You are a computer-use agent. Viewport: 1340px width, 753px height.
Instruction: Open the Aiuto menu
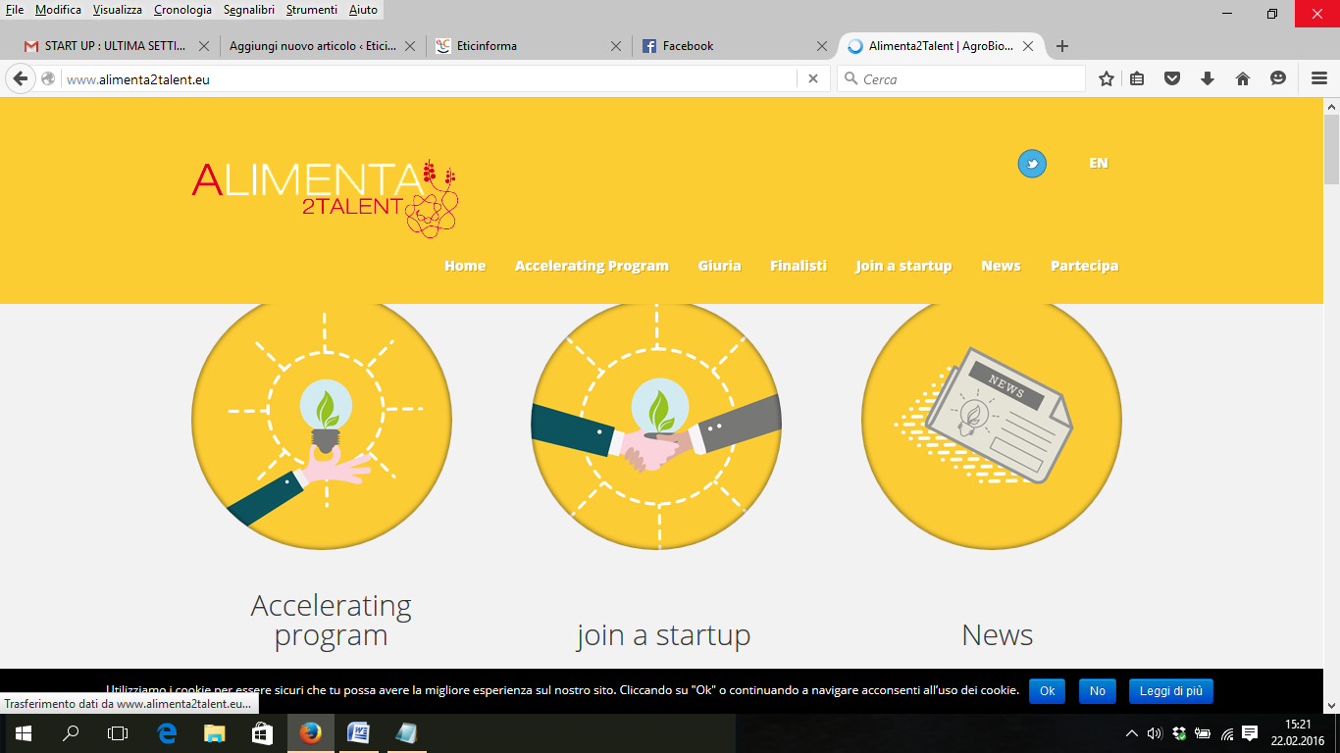(363, 10)
